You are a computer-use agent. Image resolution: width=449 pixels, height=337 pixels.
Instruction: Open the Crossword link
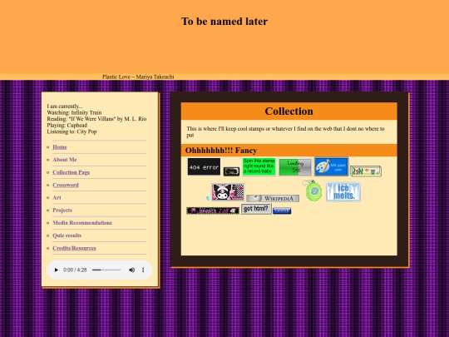tap(66, 185)
